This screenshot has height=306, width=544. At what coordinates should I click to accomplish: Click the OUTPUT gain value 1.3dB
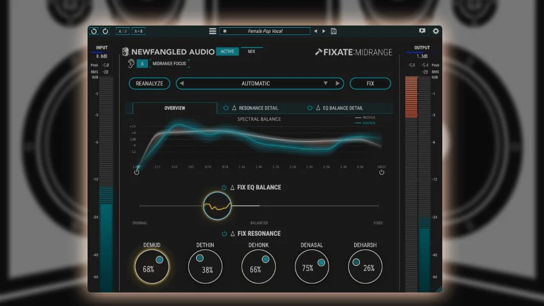tap(422, 56)
